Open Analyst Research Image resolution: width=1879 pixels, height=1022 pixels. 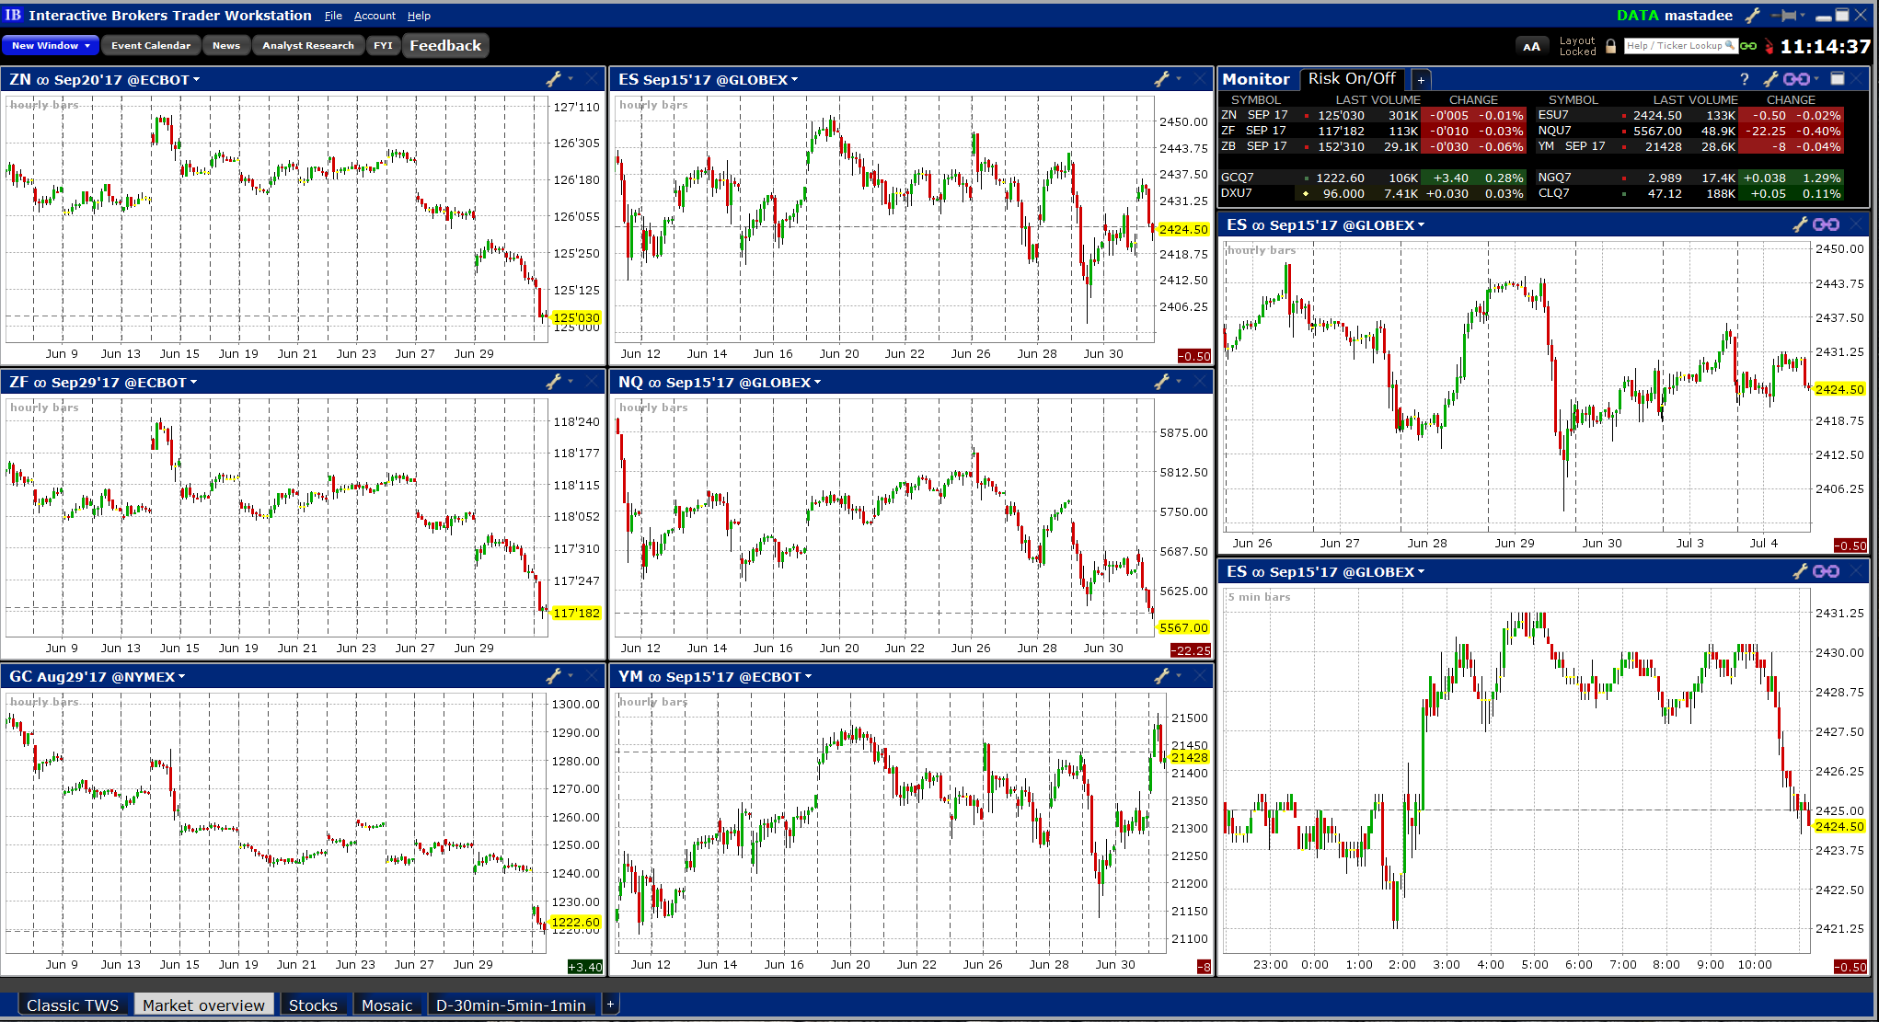point(308,45)
